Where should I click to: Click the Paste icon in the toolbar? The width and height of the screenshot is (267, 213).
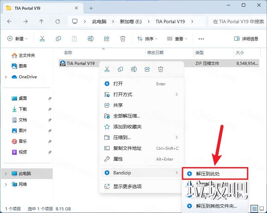click(74, 39)
